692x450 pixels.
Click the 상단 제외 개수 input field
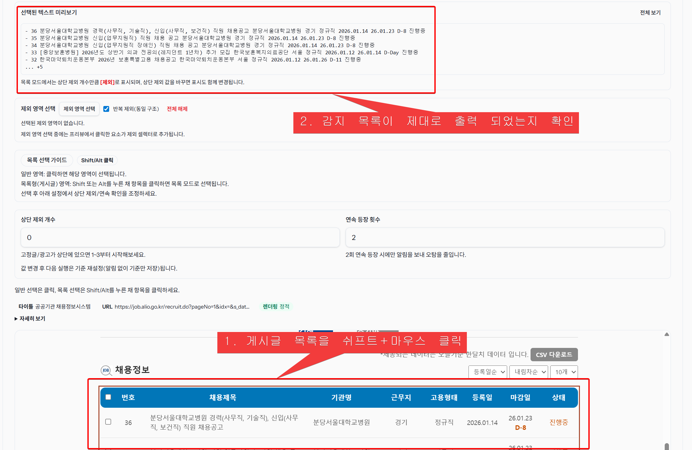tap(180, 237)
